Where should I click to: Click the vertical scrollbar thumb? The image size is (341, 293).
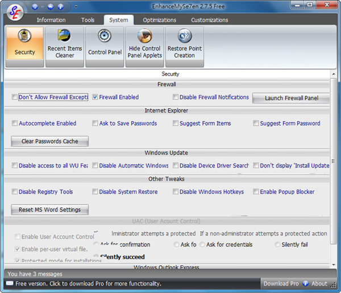click(x=334, y=161)
